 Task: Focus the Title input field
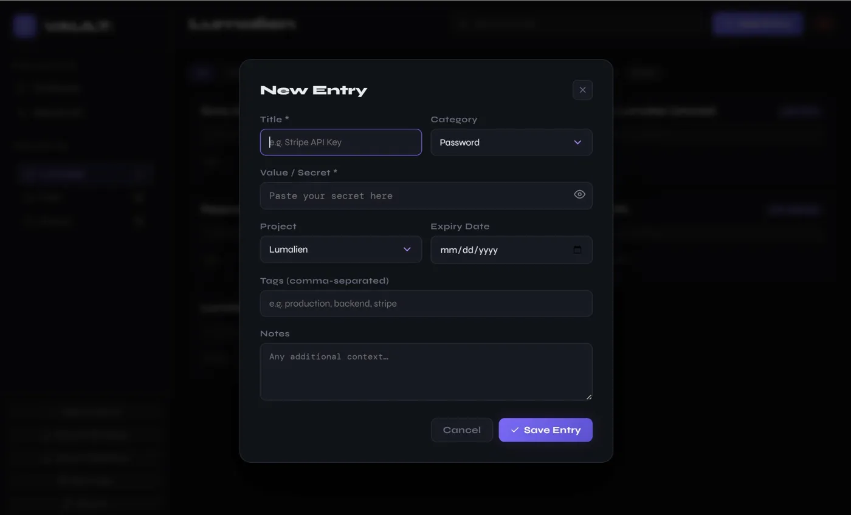click(340, 142)
